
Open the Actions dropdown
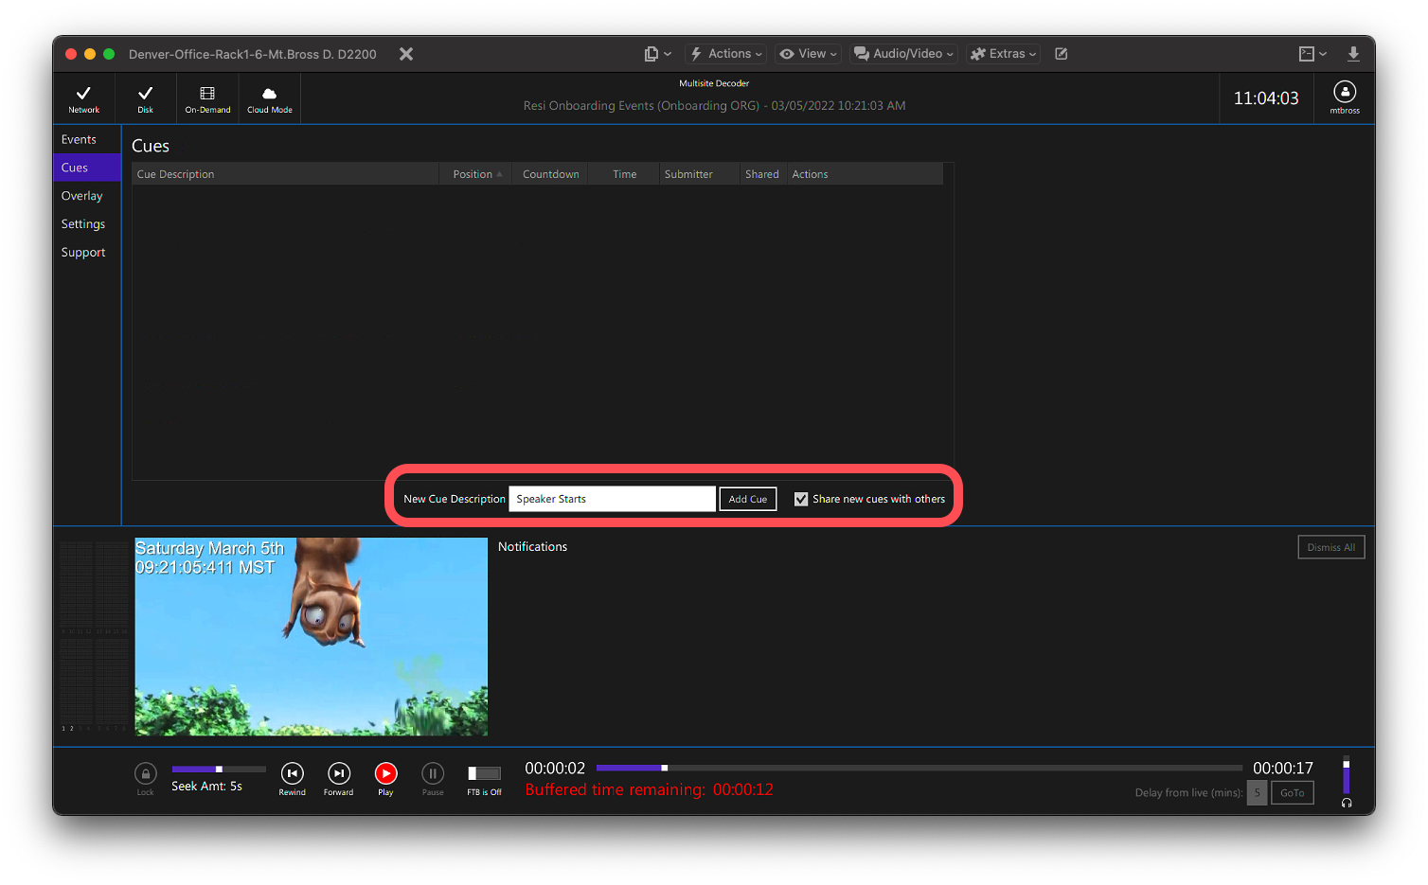click(725, 54)
